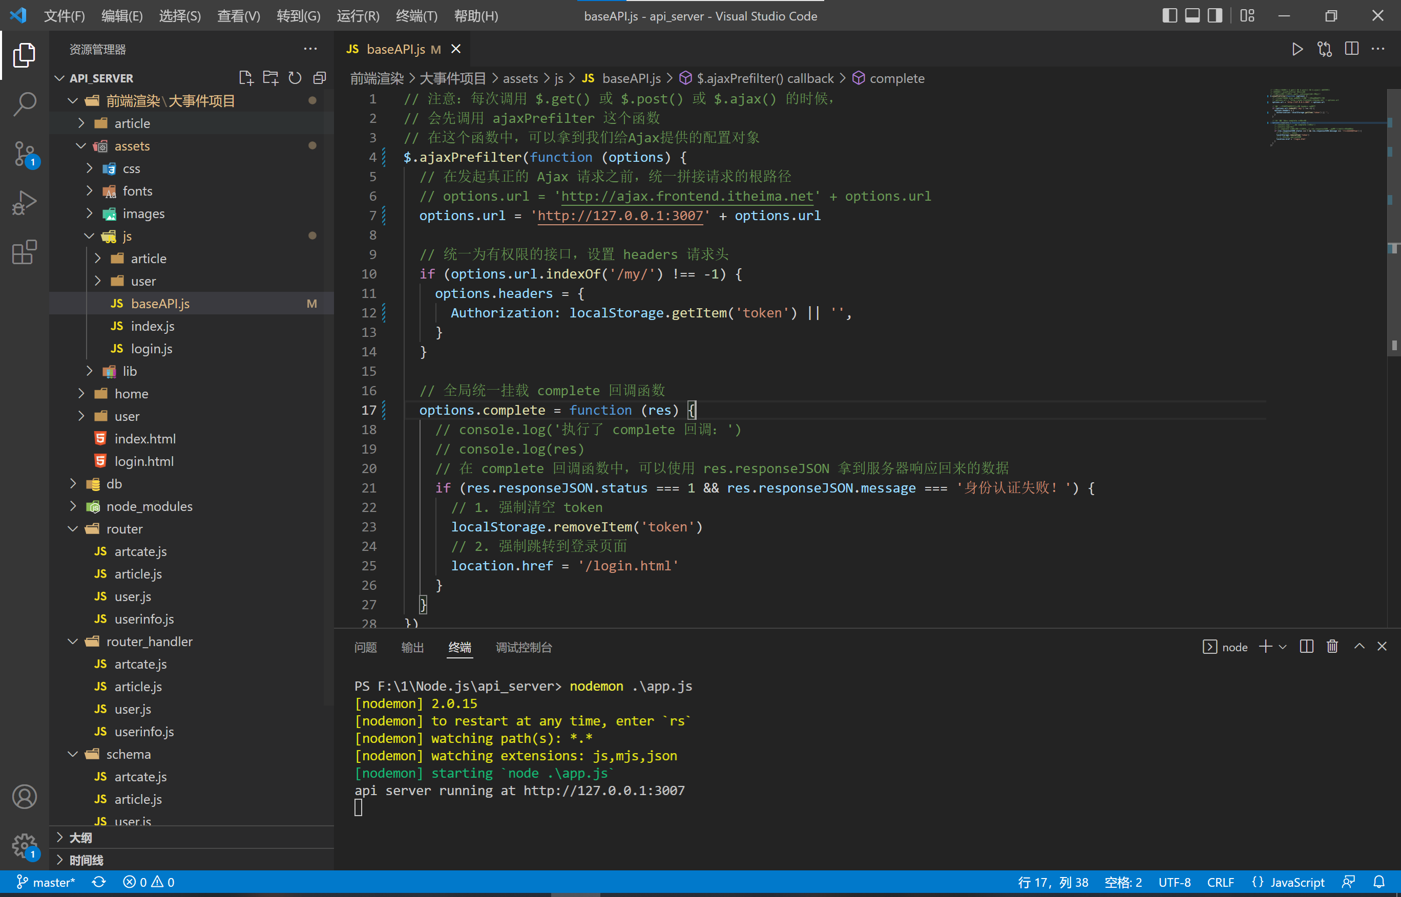Open the Extensions view
This screenshot has width=1401, height=897.
[x=25, y=252]
